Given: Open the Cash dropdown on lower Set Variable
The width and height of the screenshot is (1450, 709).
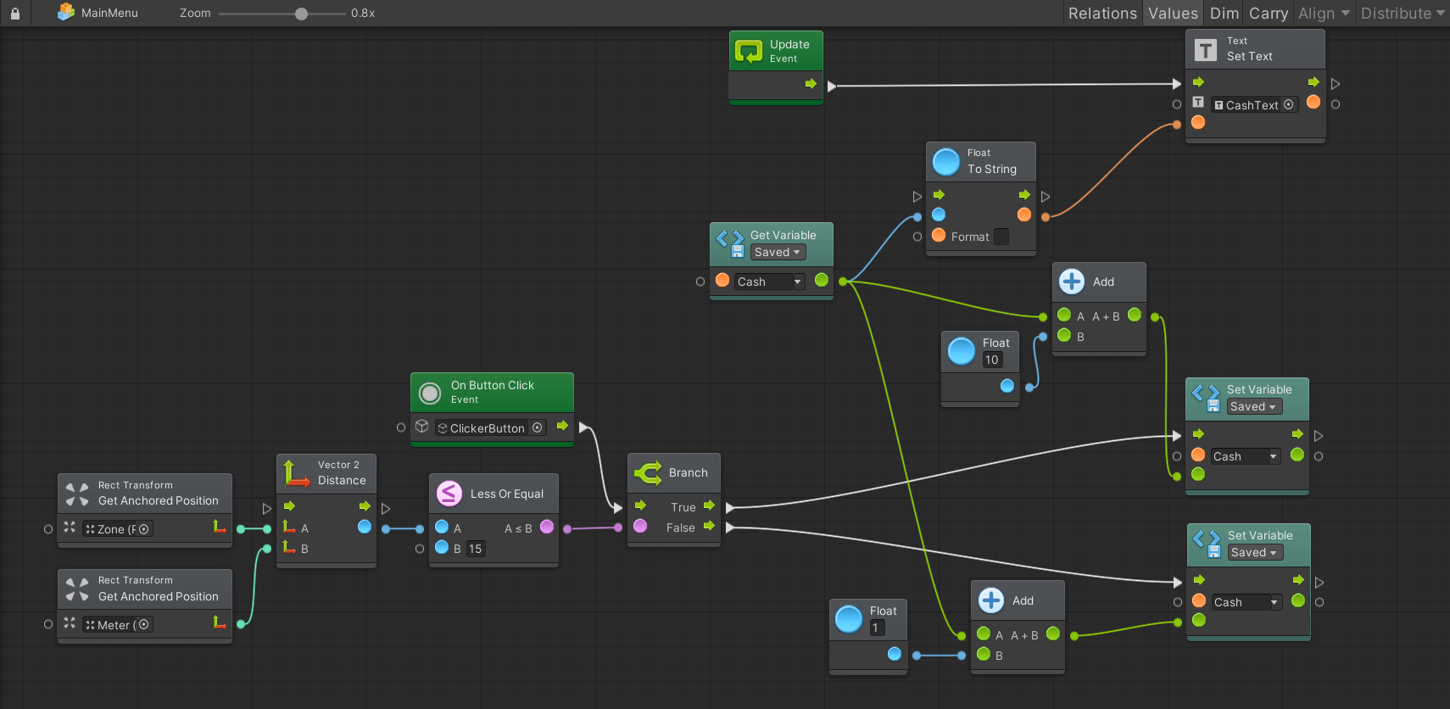Looking at the screenshot, I should point(1246,602).
